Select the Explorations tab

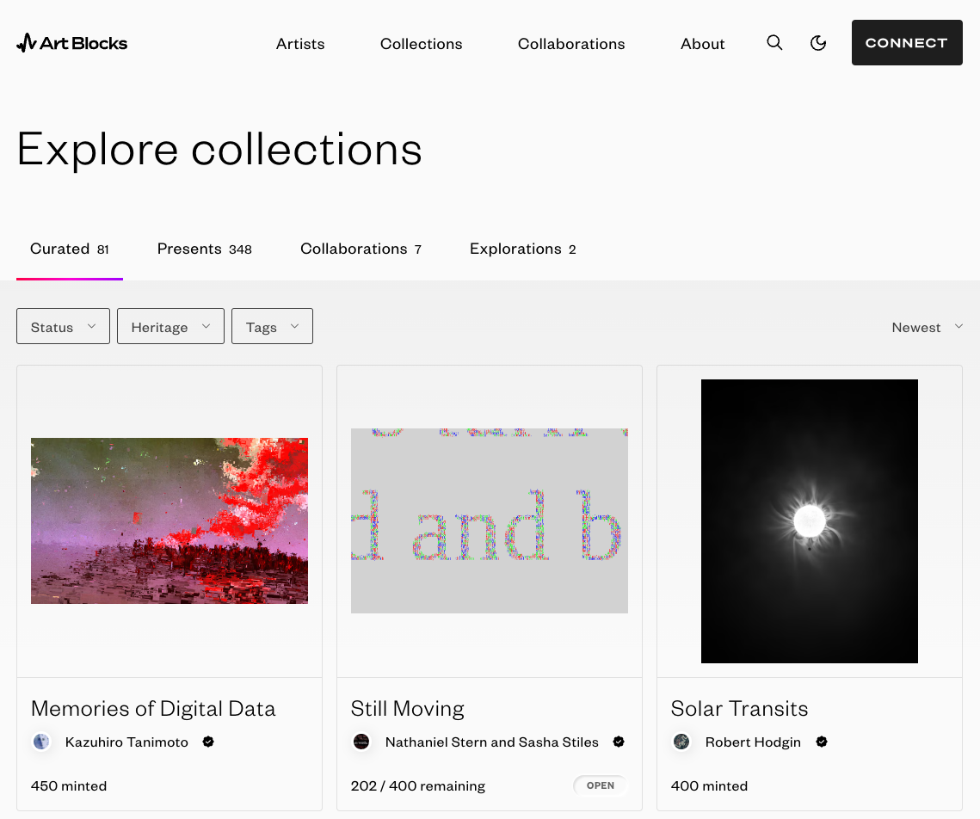[522, 249]
